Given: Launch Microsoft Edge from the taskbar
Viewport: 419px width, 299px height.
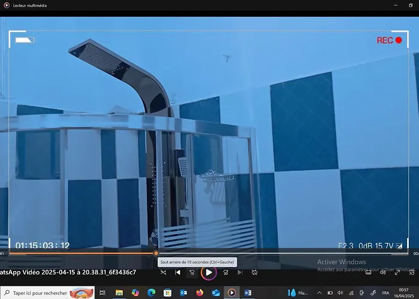Looking at the screenshot, I should click(x=151, y=293).
